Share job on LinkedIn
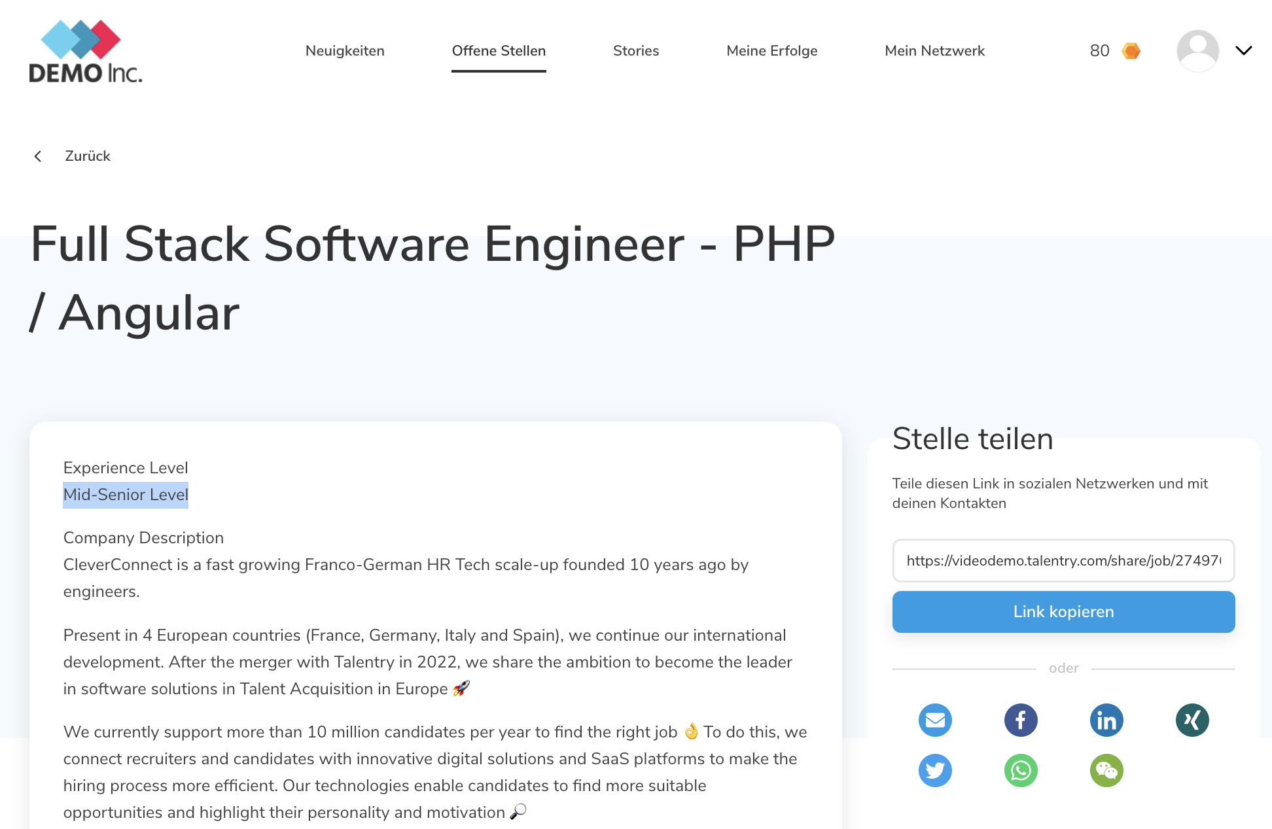1272x829 pixels. (x=1106, y=720)
